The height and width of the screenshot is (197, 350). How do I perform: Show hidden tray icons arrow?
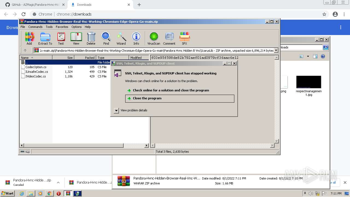pyautogui.click(x=305, y=193)
